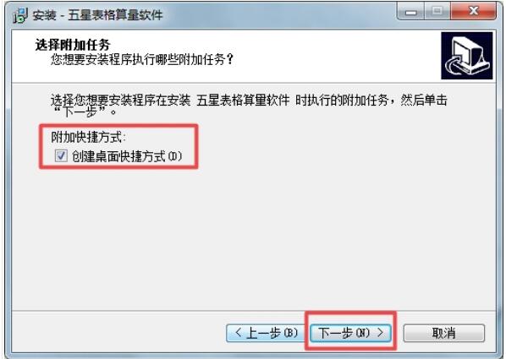506x359 pixels.
Task: Click the installer icon in the title bar
Action: pos(20,15)
